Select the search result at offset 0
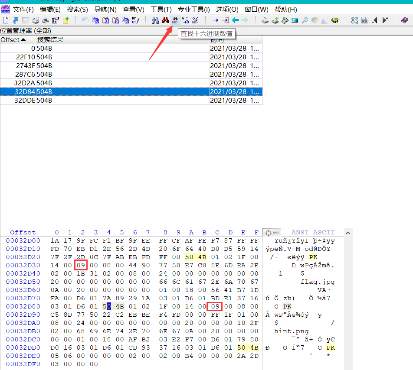This screenshot has height=370, width=413. point(131,49)
